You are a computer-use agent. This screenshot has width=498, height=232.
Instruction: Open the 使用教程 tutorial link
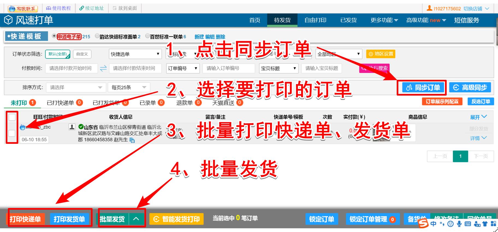58,8
